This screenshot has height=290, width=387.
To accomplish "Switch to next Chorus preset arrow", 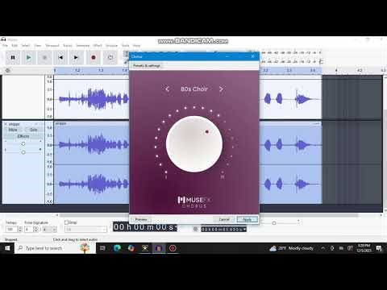I will pos(221,89).
